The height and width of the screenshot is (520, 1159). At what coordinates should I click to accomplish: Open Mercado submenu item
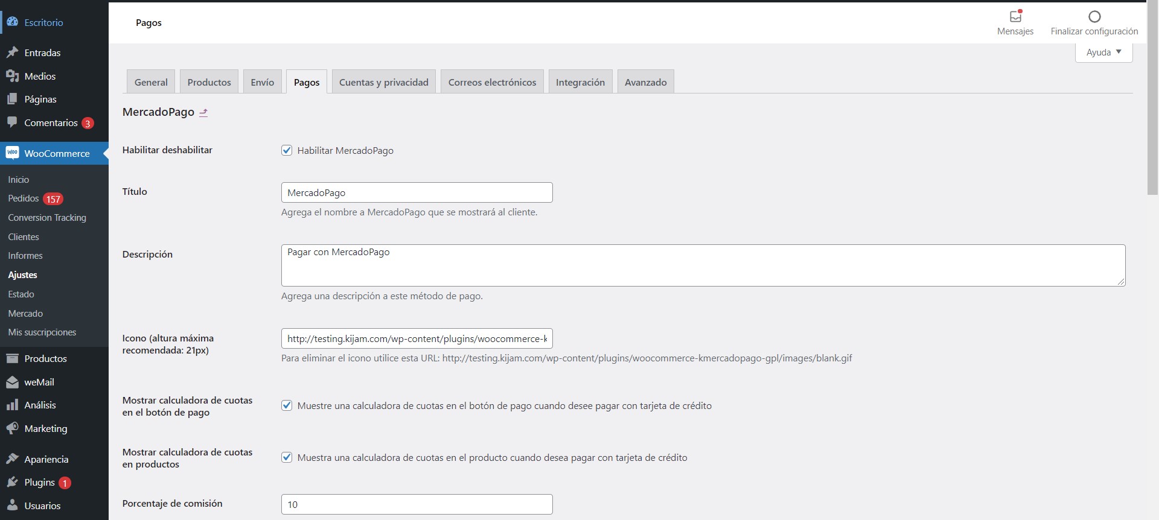pos(25,314)
